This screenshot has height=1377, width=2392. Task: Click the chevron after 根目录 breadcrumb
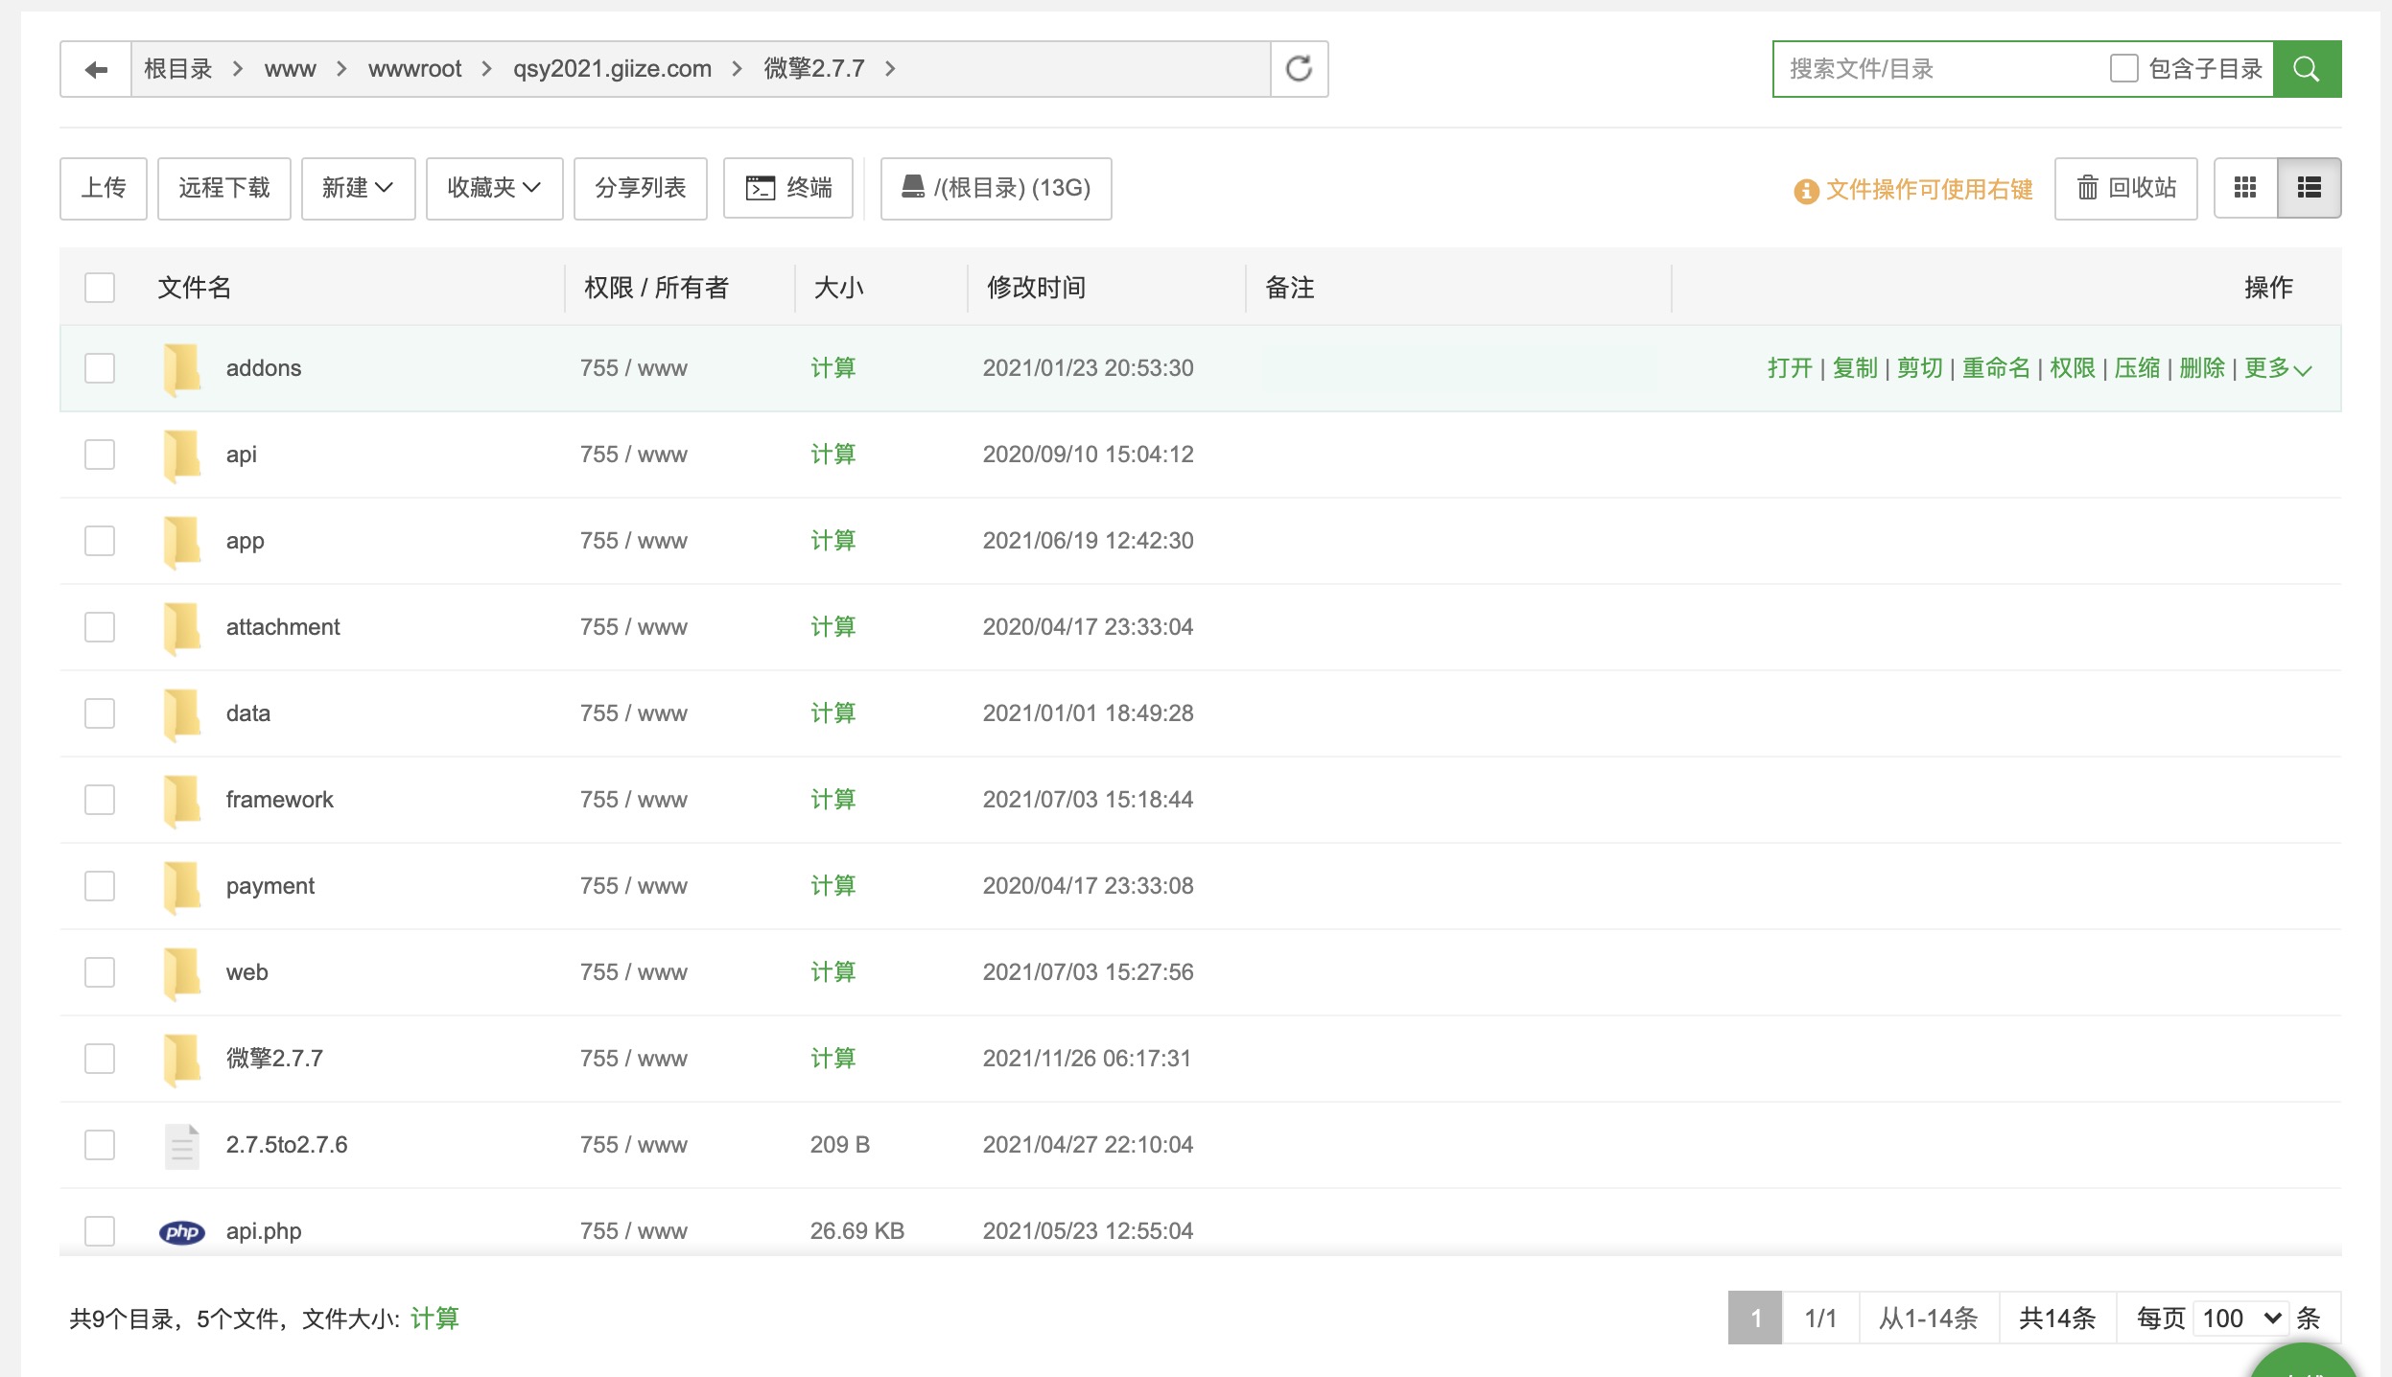pos(238,69)
